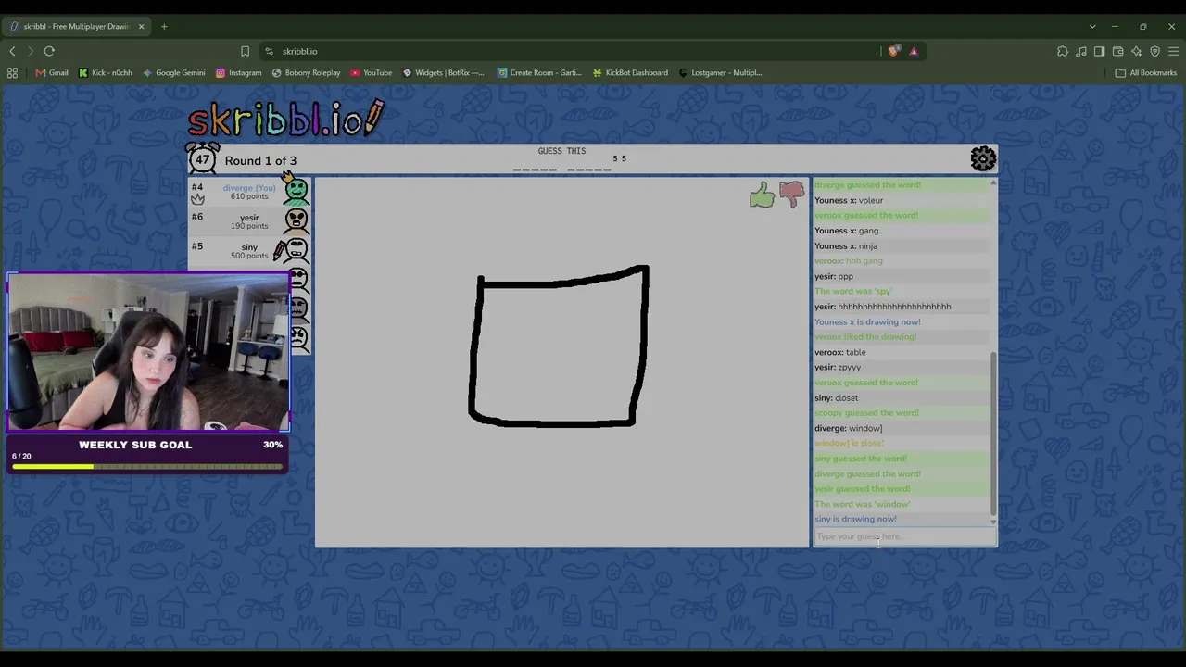Open the Kick - n0chh bookmark
1186x667 pixels.
106,72
